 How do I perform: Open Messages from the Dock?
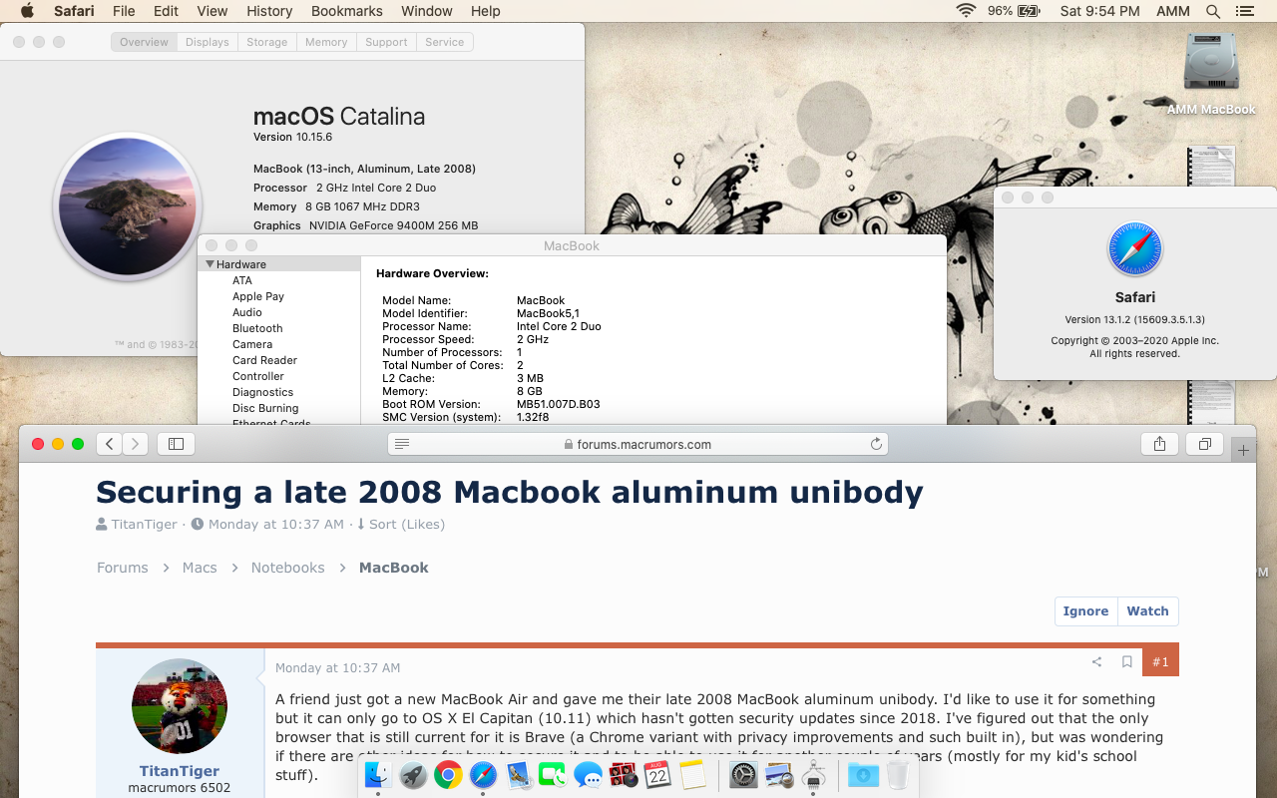click(588, 774)
